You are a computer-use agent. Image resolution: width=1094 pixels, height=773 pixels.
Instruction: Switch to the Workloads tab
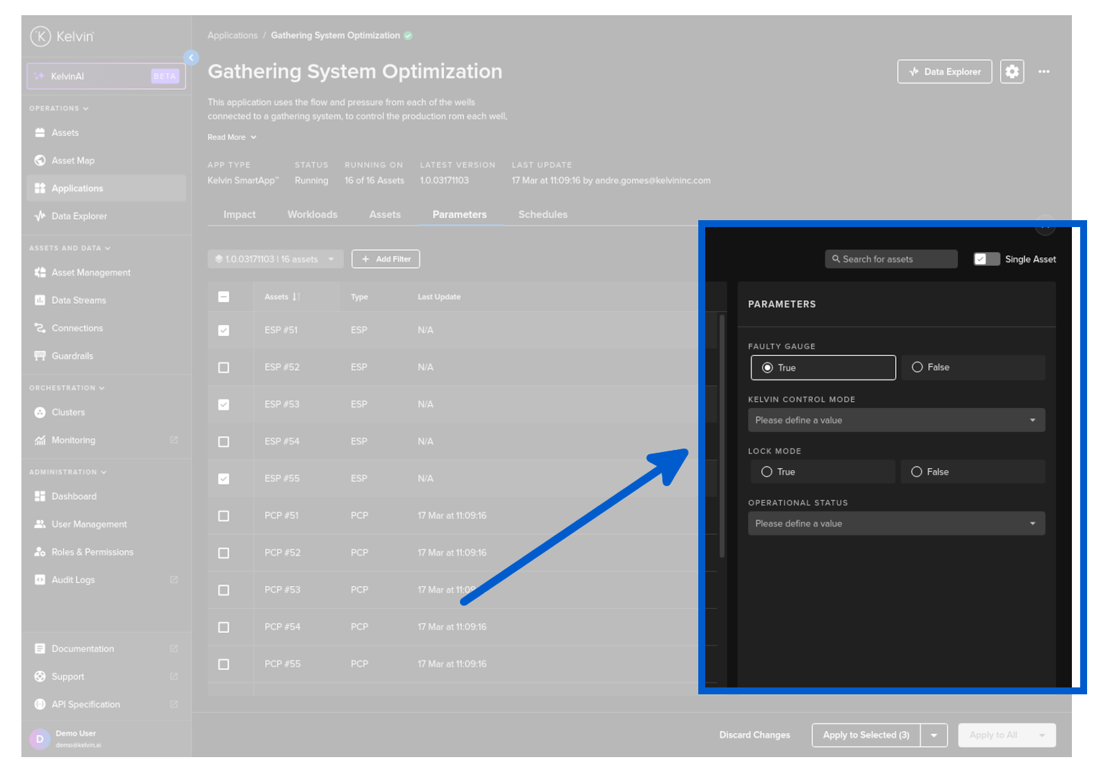pos(312,215)
